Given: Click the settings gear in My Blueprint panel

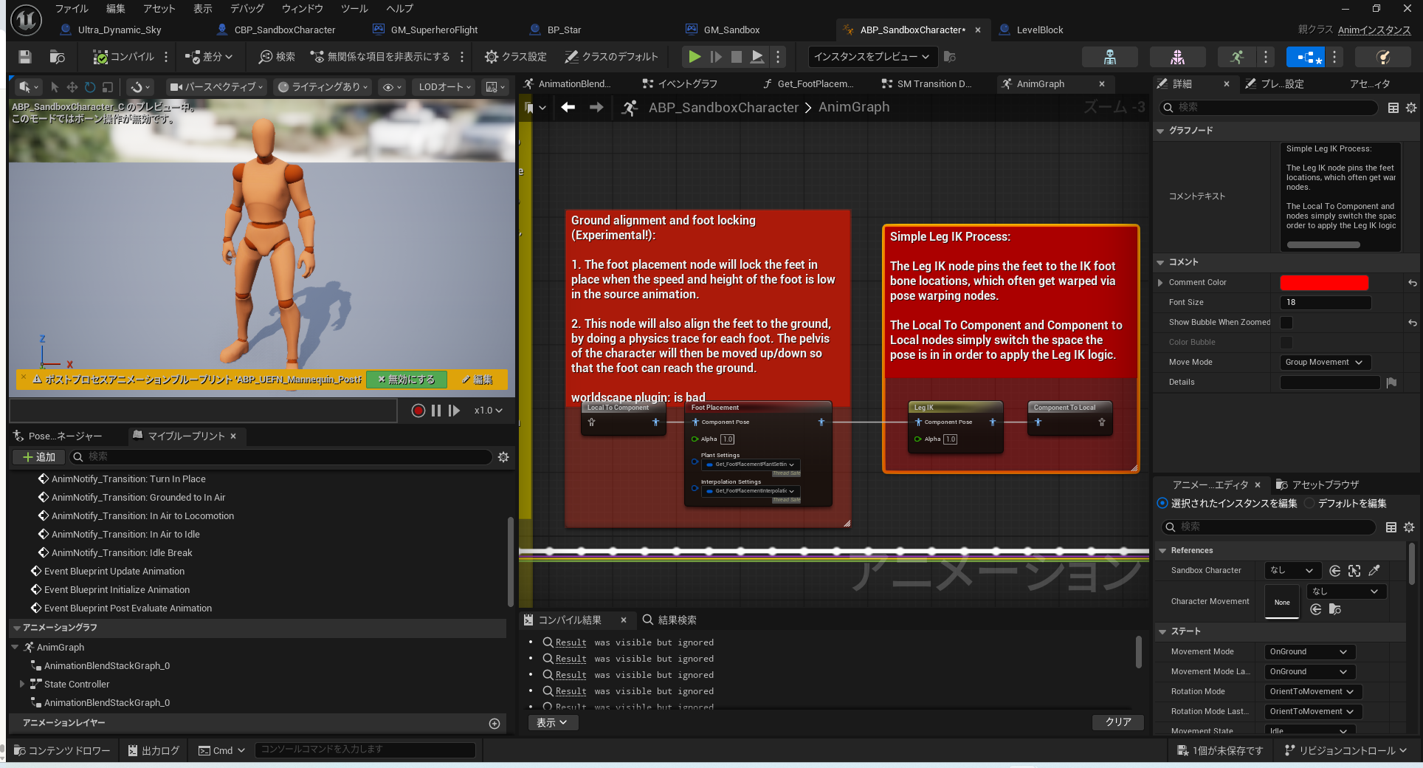Looking at the screenshot, I should [x=503, y=457].
